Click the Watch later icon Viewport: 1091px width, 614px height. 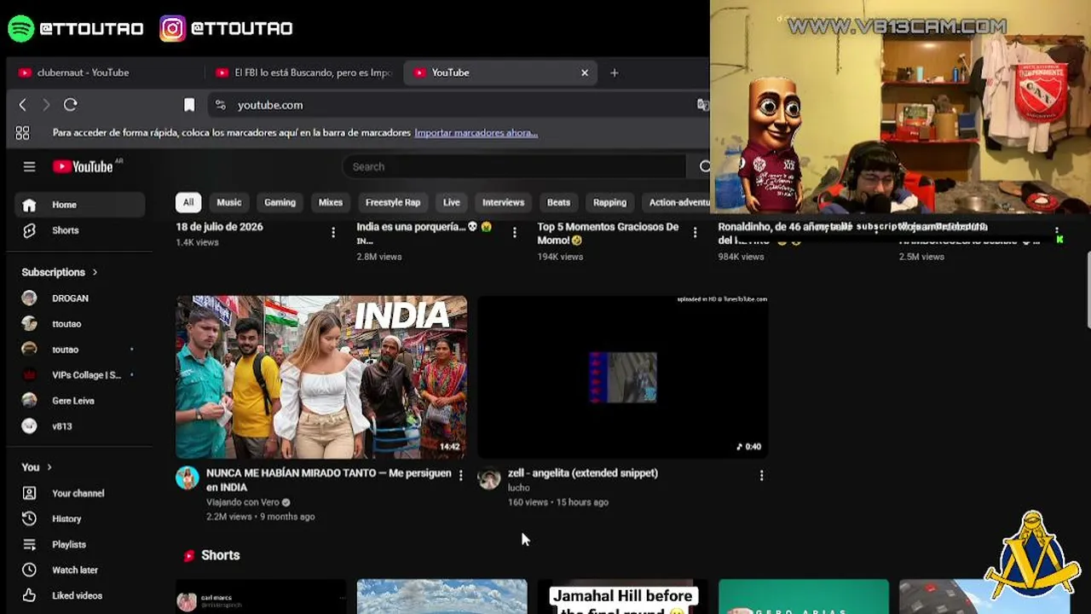(x=30, y=571)
